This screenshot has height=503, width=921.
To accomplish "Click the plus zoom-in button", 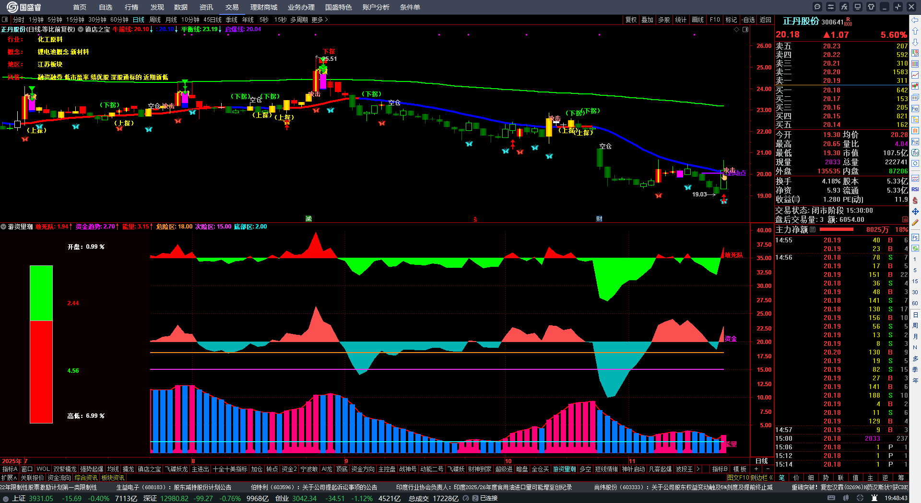I will coord(756,469).
